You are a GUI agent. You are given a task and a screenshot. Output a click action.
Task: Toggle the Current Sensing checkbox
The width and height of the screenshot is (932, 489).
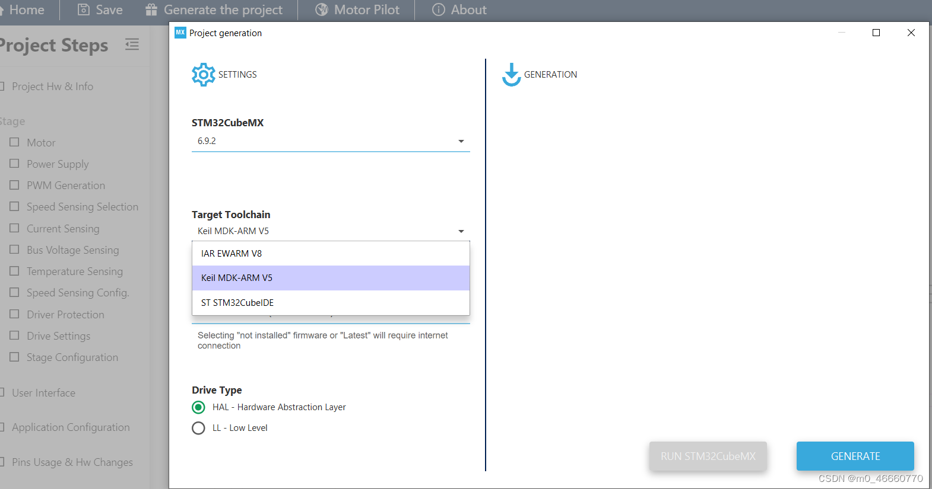[14, 228]
